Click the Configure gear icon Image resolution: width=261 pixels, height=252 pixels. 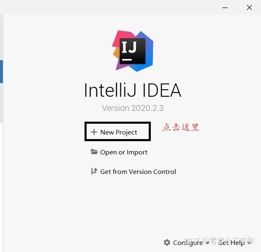[167, 242]
